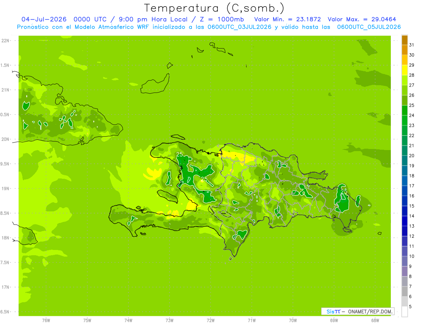Click the "20N" latitude label
This screenshot has height=325, width=421.
(6, 139)
